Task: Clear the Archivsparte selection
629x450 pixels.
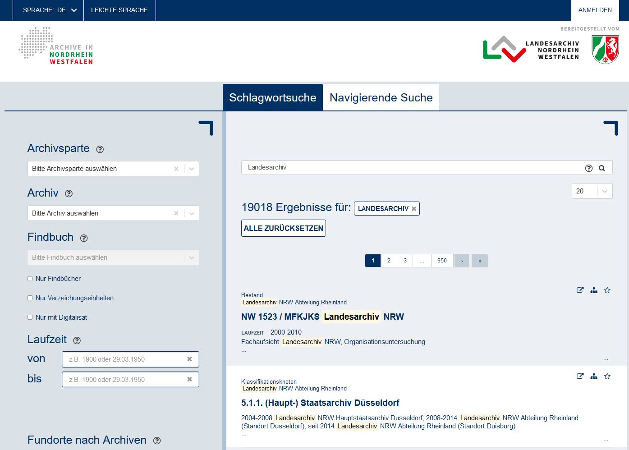Action: (176, 169)
